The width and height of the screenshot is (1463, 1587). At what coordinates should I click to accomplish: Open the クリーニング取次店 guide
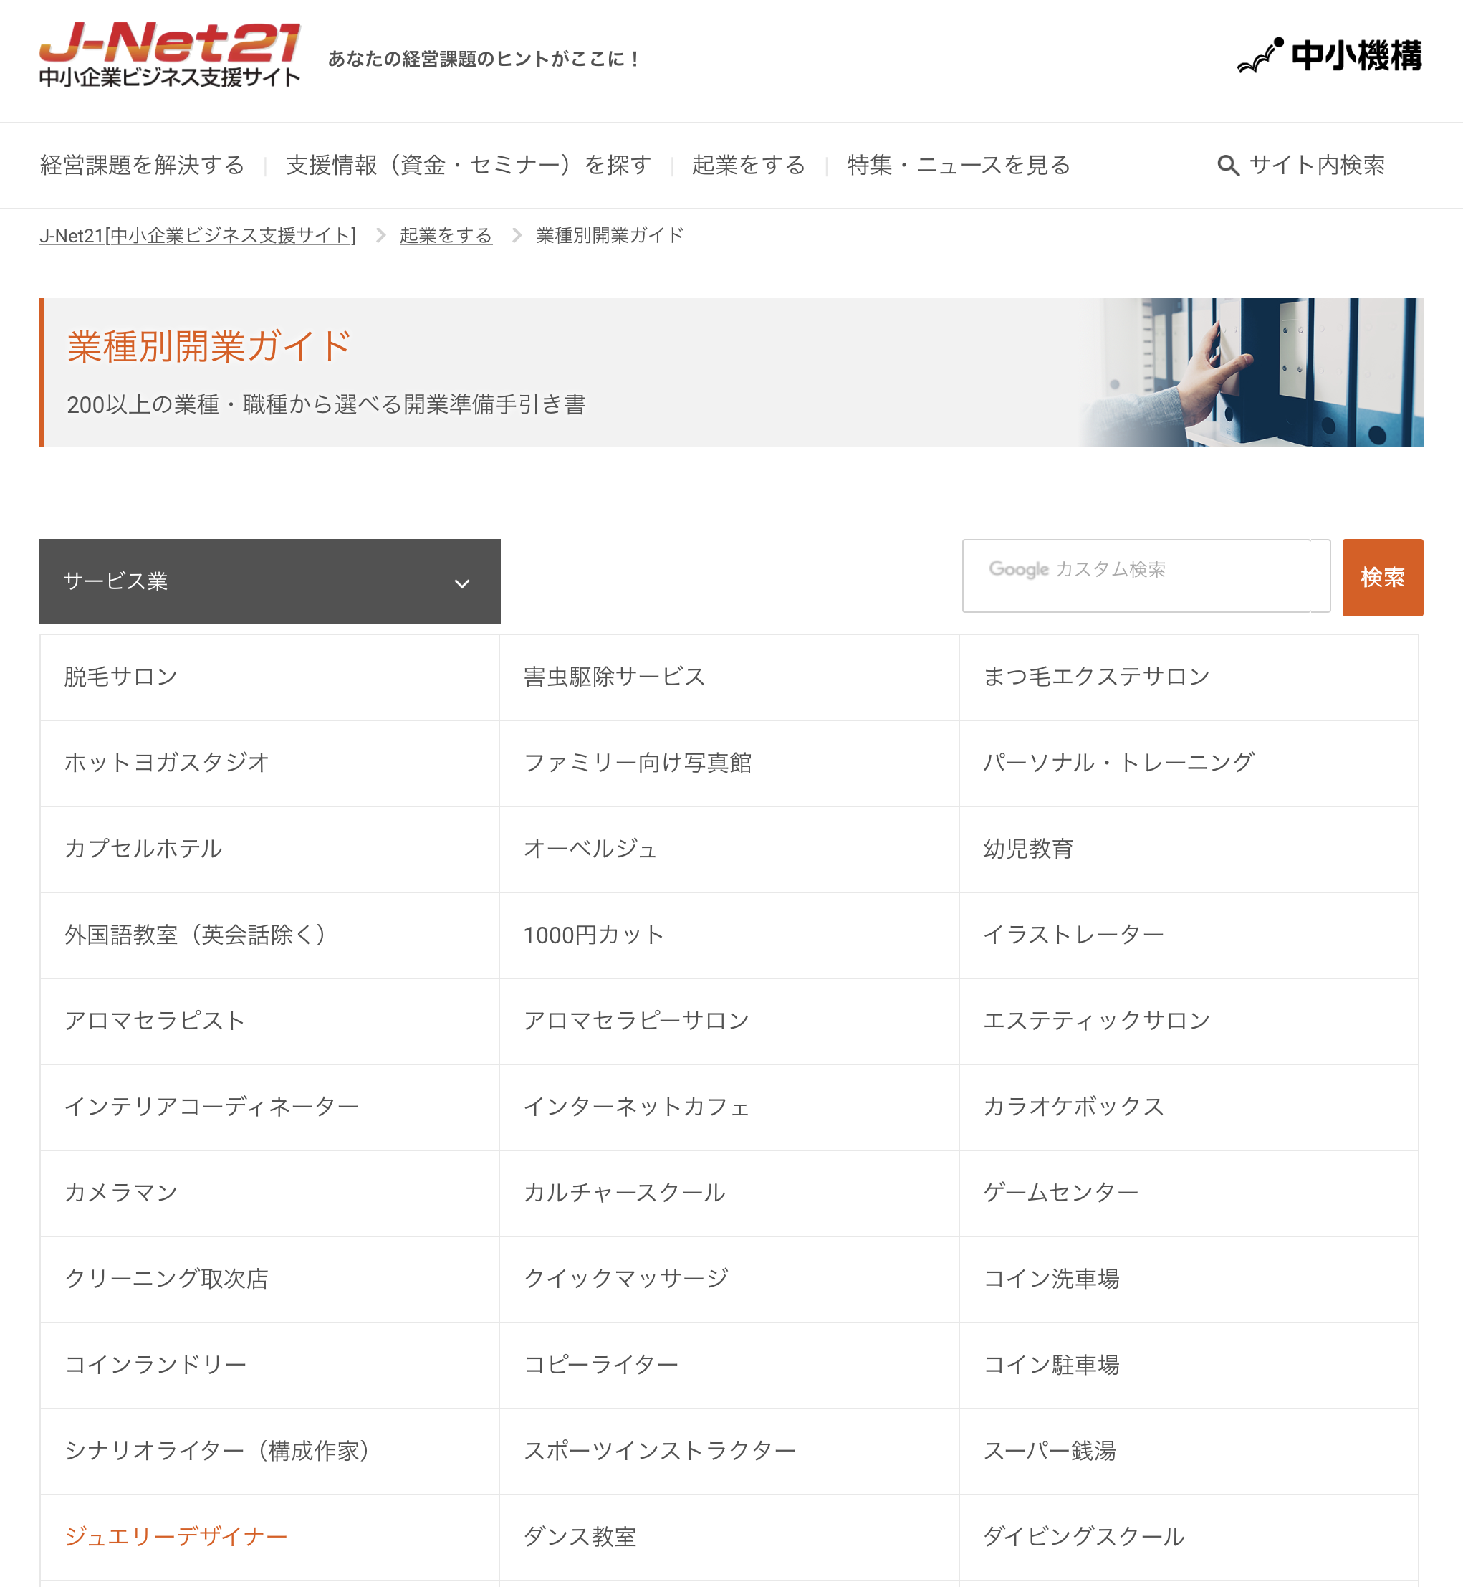click(270, 1279)
